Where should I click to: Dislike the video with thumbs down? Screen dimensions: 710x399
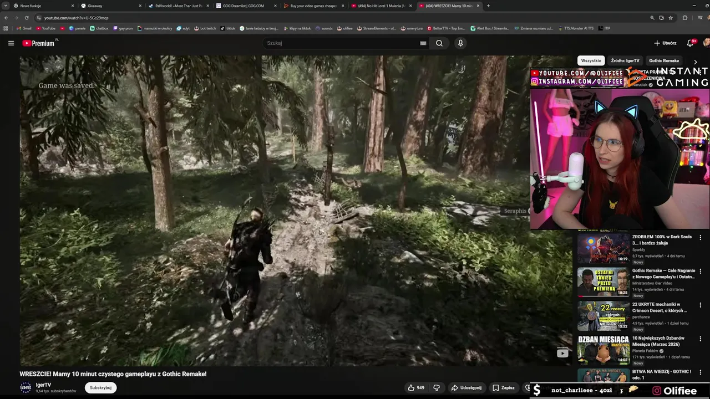[437, 388]
